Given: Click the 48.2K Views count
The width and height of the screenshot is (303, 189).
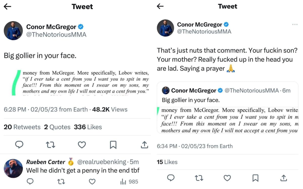Looking at the screenshot, I should (x=110, y=109).
